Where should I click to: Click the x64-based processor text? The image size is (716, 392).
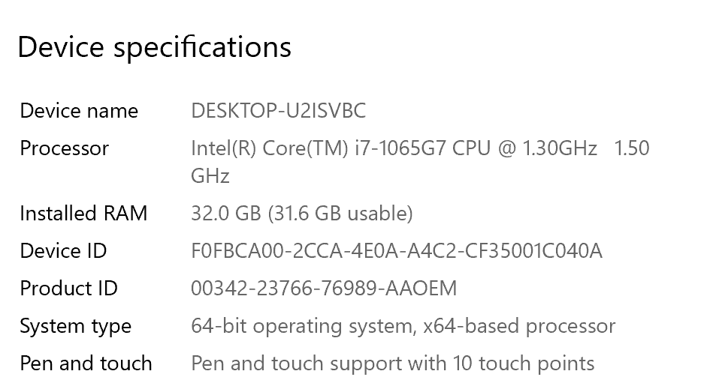coord(519,327)
